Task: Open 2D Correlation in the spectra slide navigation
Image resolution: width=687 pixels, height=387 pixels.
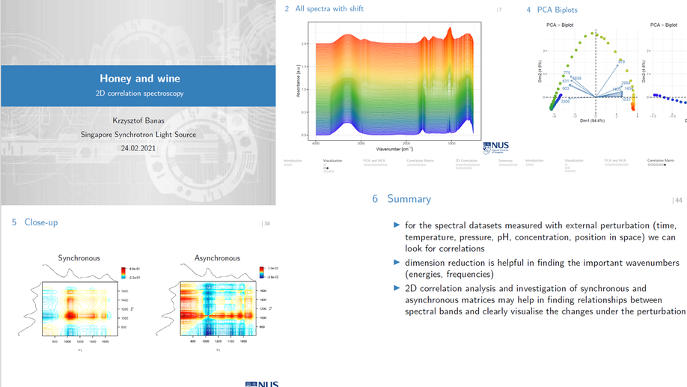Action: (466, 160)
